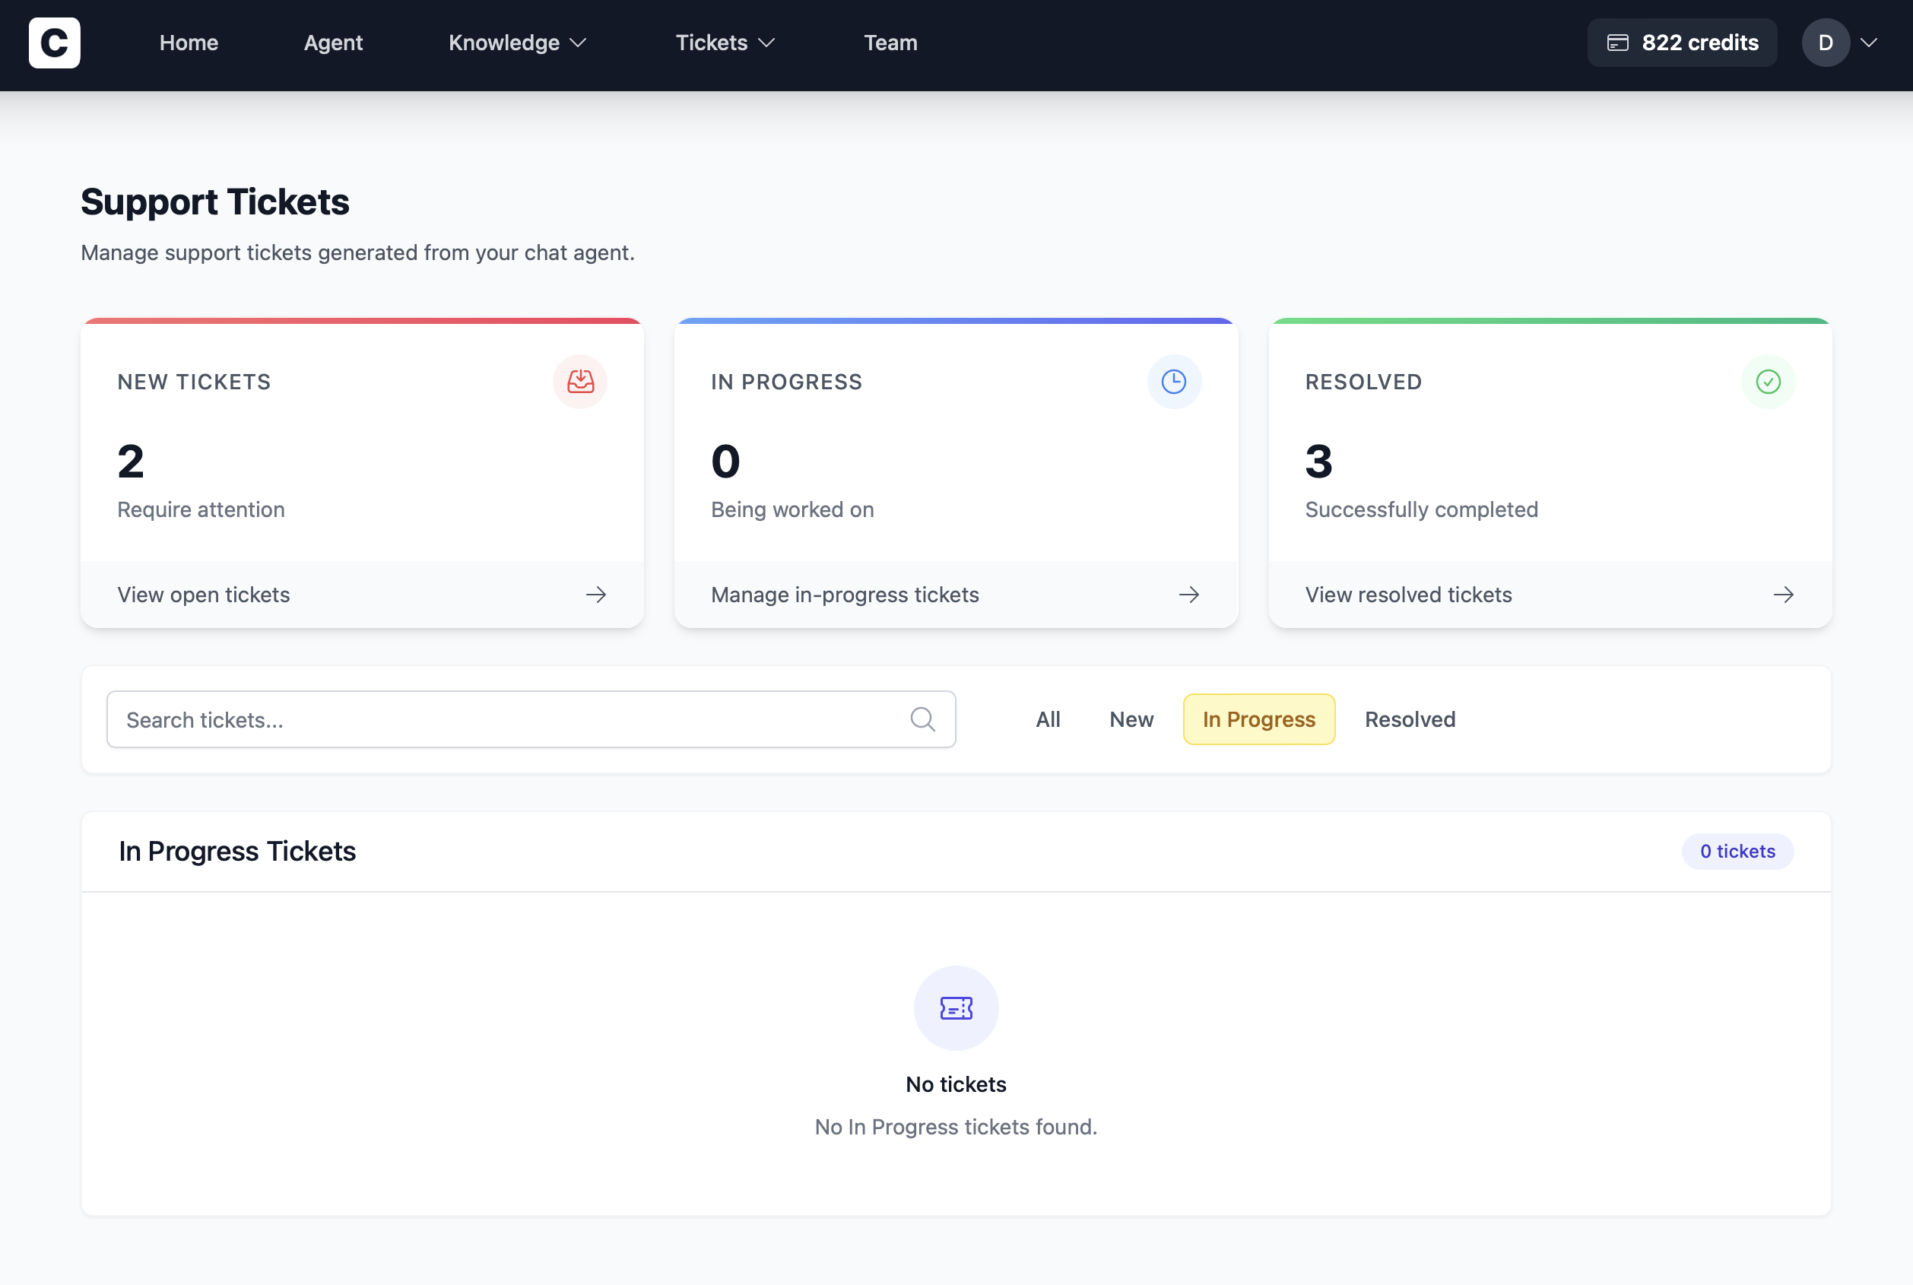Click the arrow beside View resolved tickets

(x=1783, y=595)
